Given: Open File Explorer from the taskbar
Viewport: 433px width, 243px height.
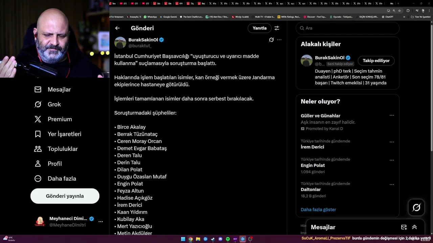Looking at the screenshot, I should (x=198, y=239).
